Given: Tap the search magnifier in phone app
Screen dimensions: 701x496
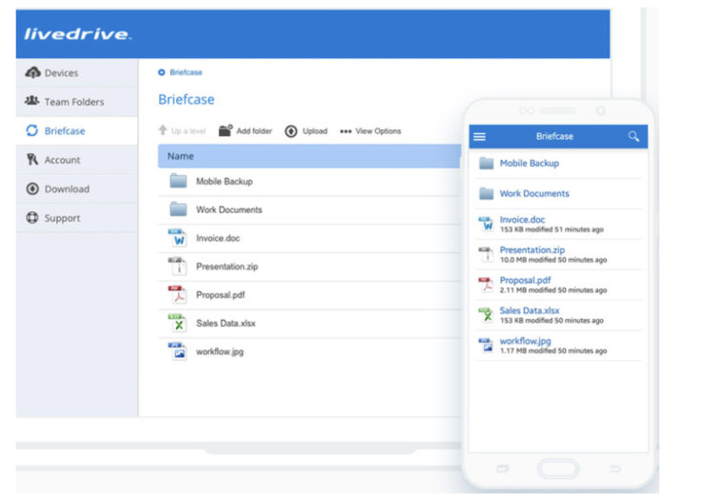Looking at the screenshot, I should coord(633,136).
